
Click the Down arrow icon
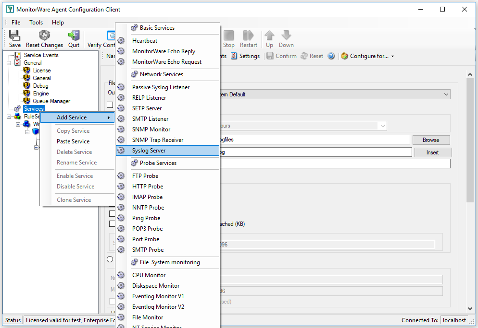286,35
